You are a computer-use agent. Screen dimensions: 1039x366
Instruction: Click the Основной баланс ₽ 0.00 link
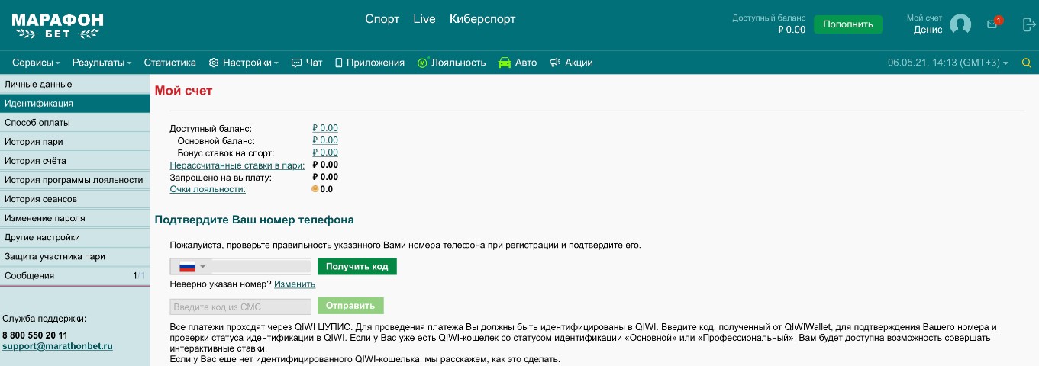click(x=325, y=140)
